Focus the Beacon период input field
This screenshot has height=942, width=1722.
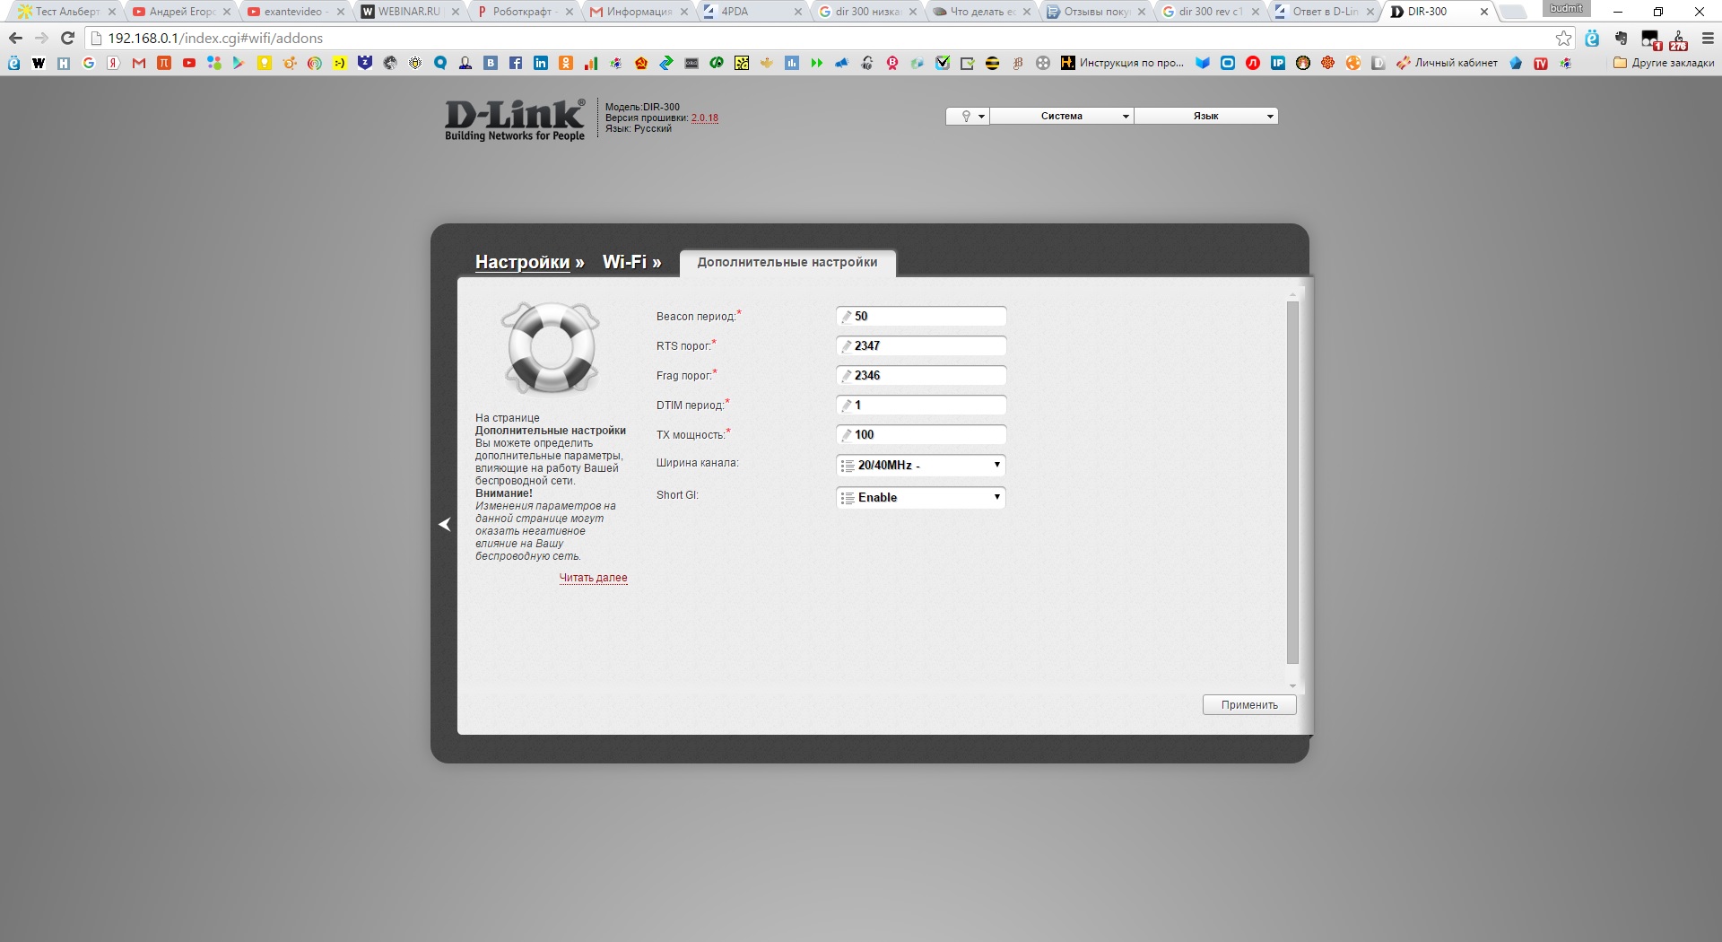coord(921,316)
